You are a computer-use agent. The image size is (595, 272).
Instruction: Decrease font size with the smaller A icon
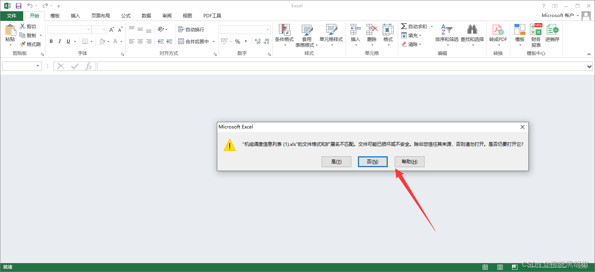[120, 30]
